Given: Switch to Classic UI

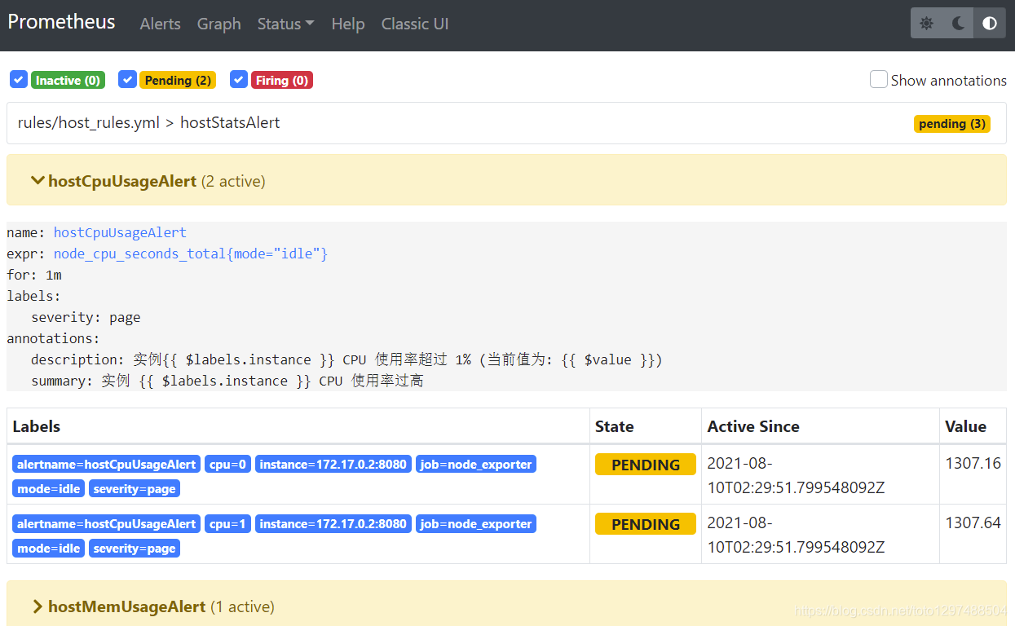Looking at the screenshot, I should [415, 24].
